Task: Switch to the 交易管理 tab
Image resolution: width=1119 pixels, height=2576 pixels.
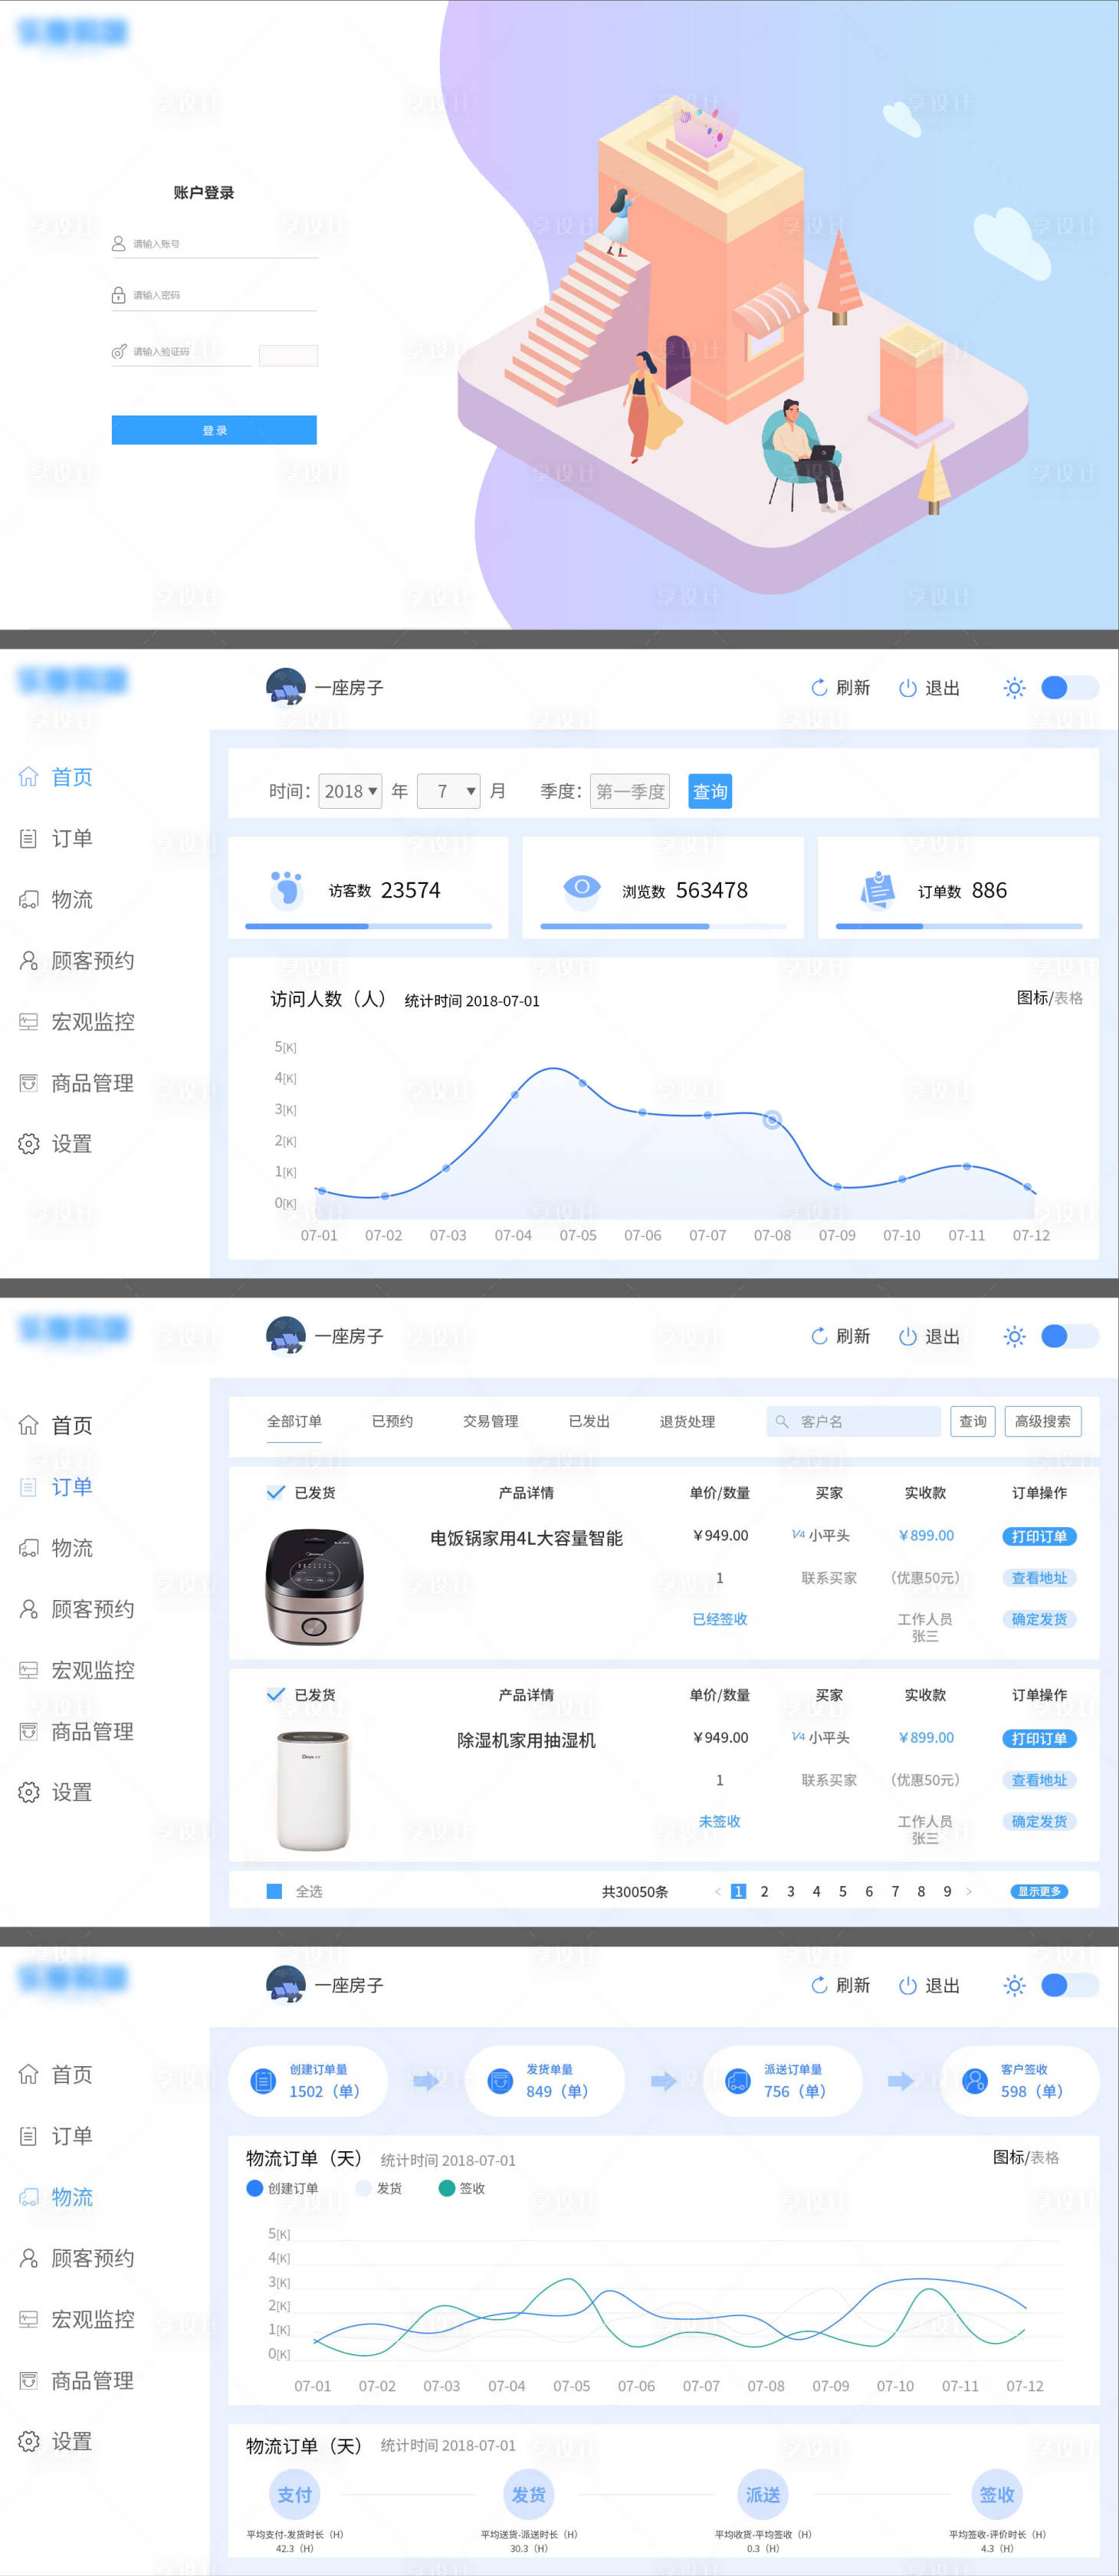Action: point(490,1421)
